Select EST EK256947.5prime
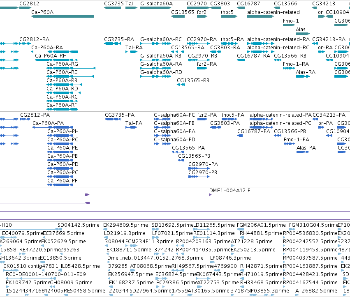 tap(130, 274)
